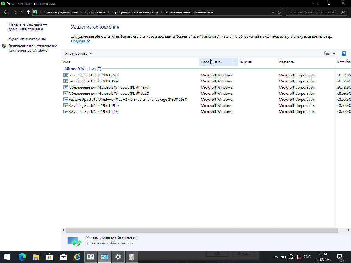Click the horizontal scrollbar right arrow
The height and width of the screenshot is (263, 351).
[x=348, y=230]
